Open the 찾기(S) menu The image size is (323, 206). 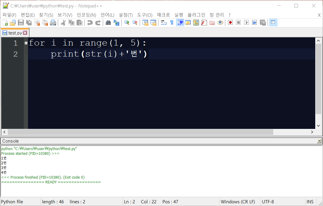tap(46, 15)
